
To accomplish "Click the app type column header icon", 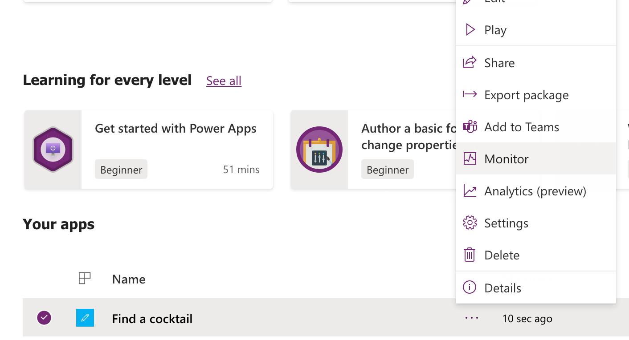I will tap(84, 279).
